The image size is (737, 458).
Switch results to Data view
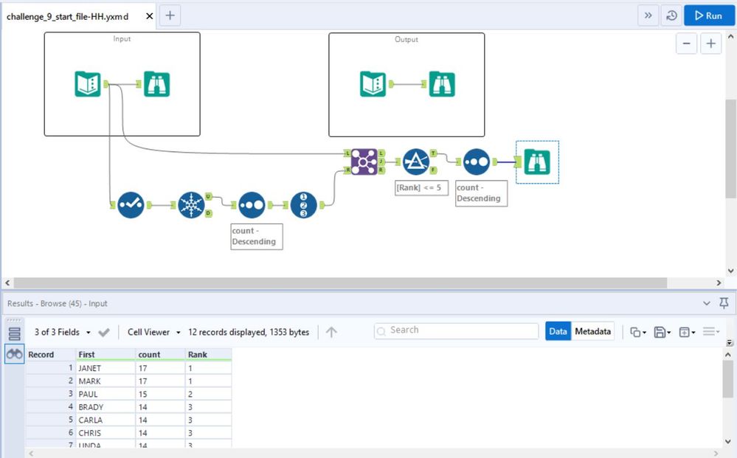558,331
